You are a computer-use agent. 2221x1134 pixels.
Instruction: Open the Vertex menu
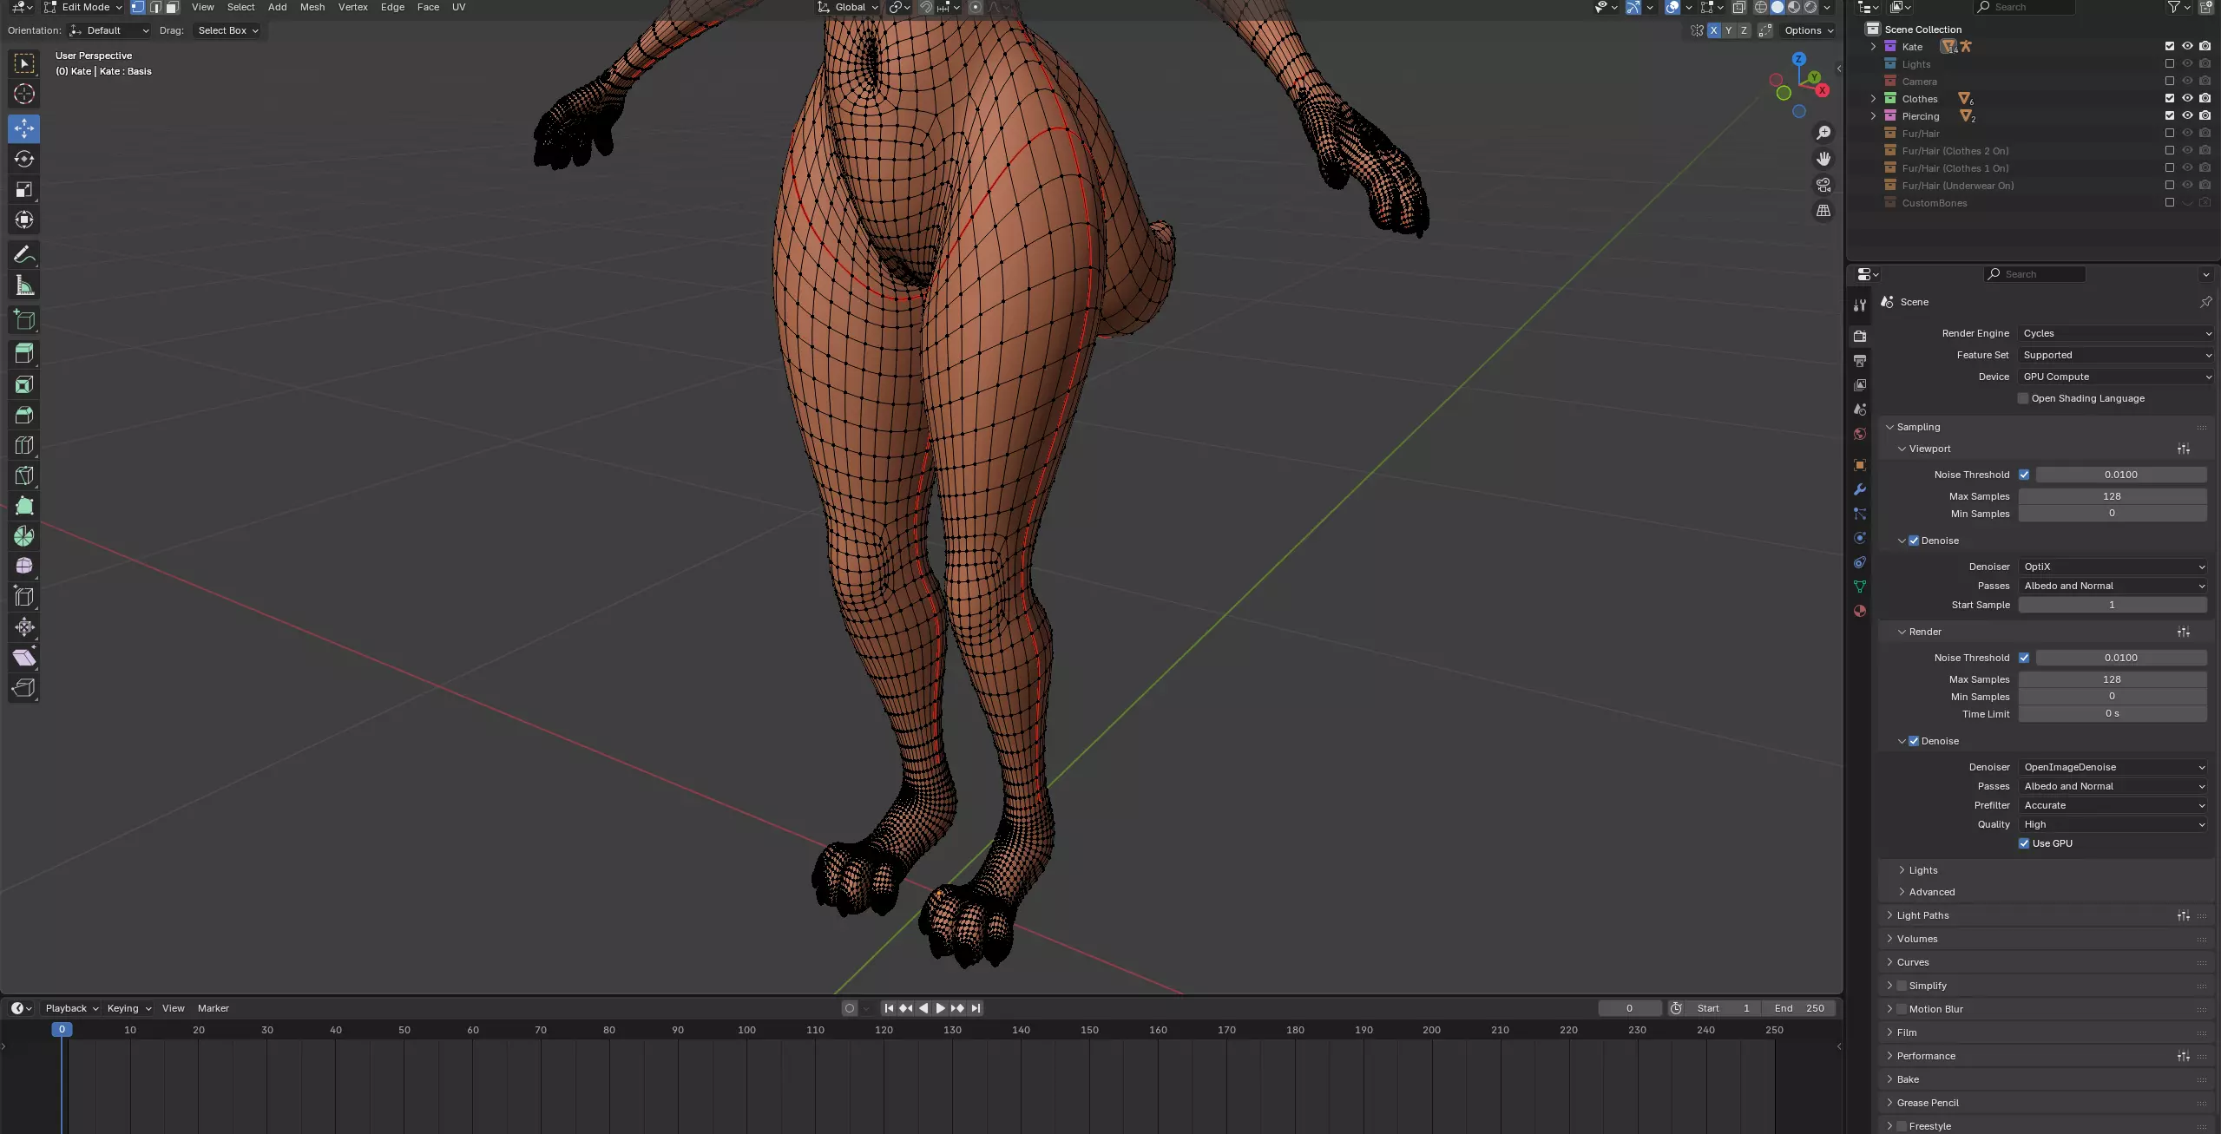point(352,7)
